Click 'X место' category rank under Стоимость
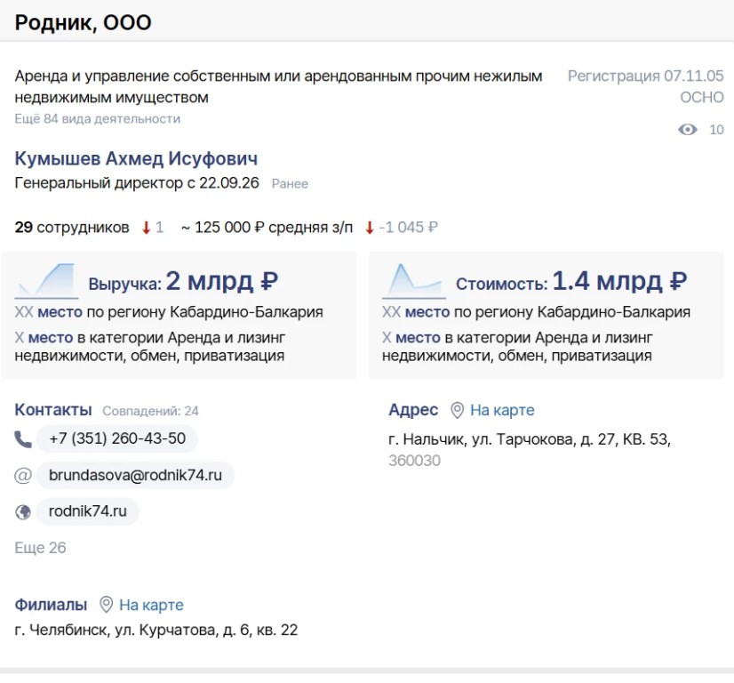 411,338
